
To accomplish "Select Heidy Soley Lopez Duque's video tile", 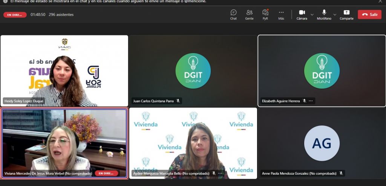I will (x=64, y=71).
